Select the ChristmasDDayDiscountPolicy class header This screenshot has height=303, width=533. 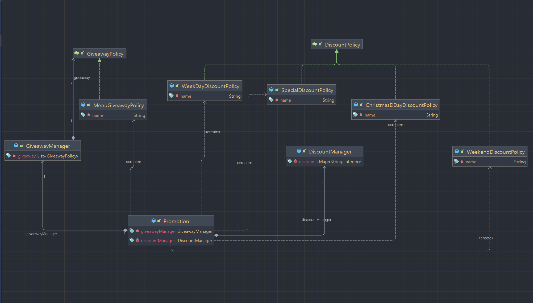pos(401,105)
